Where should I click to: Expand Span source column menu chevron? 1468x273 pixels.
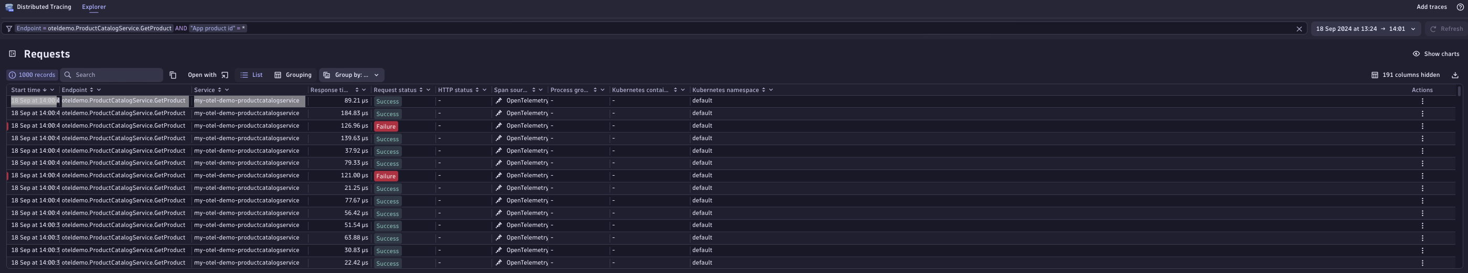point(541,90)
